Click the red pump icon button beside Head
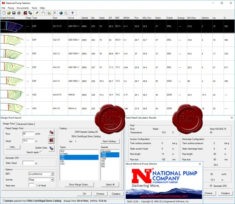 (x=51, y=141)
